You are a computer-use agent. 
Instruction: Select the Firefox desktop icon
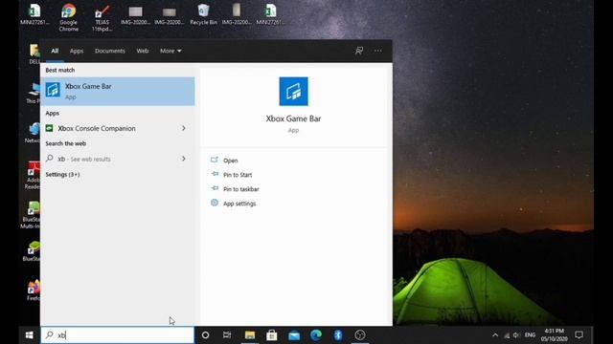pyautogui.click(x=34, y=290)
